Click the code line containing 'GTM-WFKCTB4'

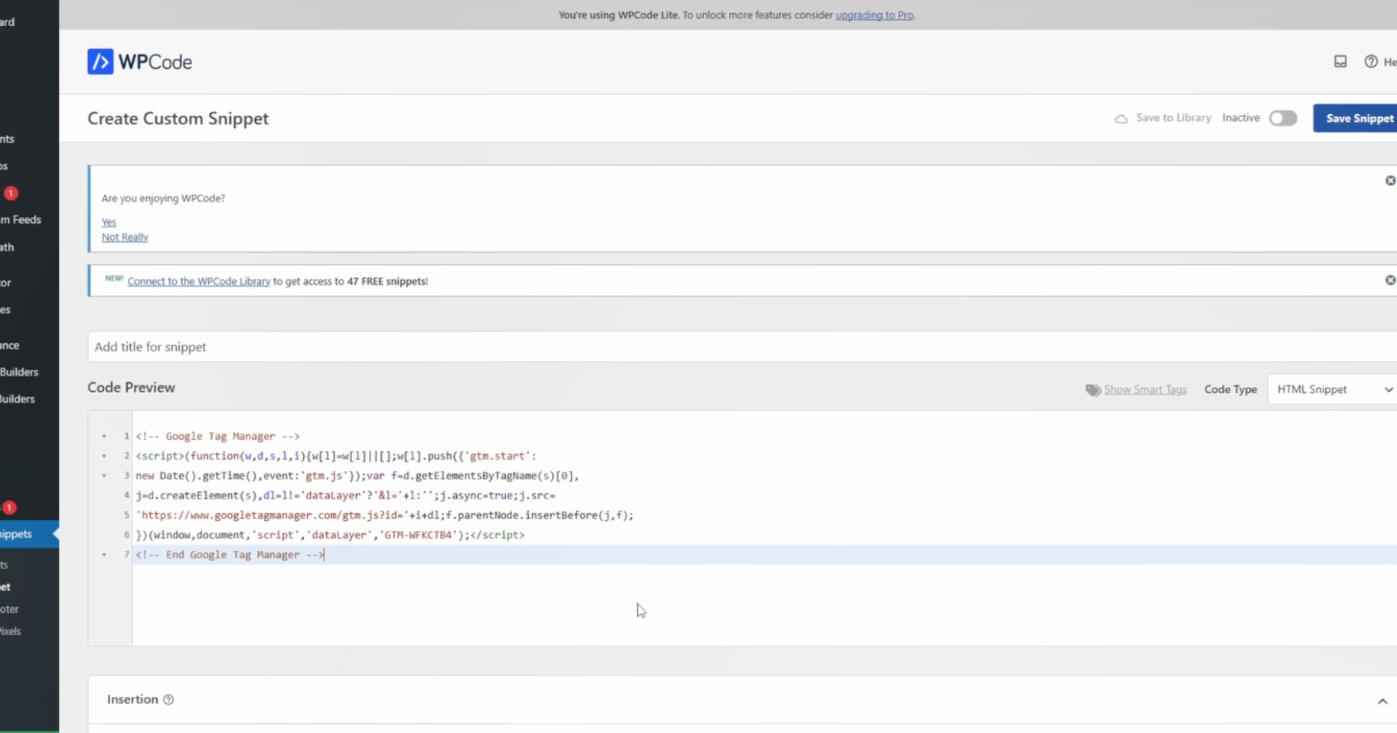tap(330, 535)
